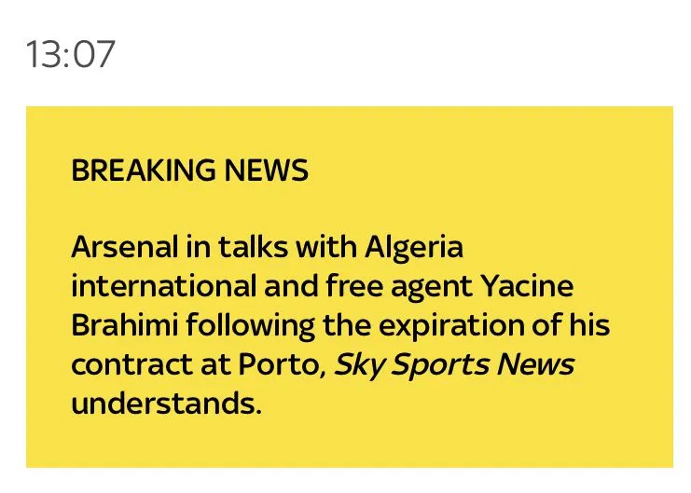Click the word Algeria
Image resolution: width=691 pixels, height=493 pixels.
pos(413,248)
